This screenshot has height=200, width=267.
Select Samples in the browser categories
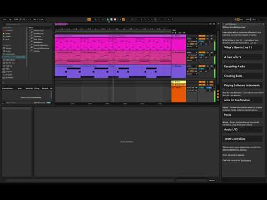[x=9, y=72]
